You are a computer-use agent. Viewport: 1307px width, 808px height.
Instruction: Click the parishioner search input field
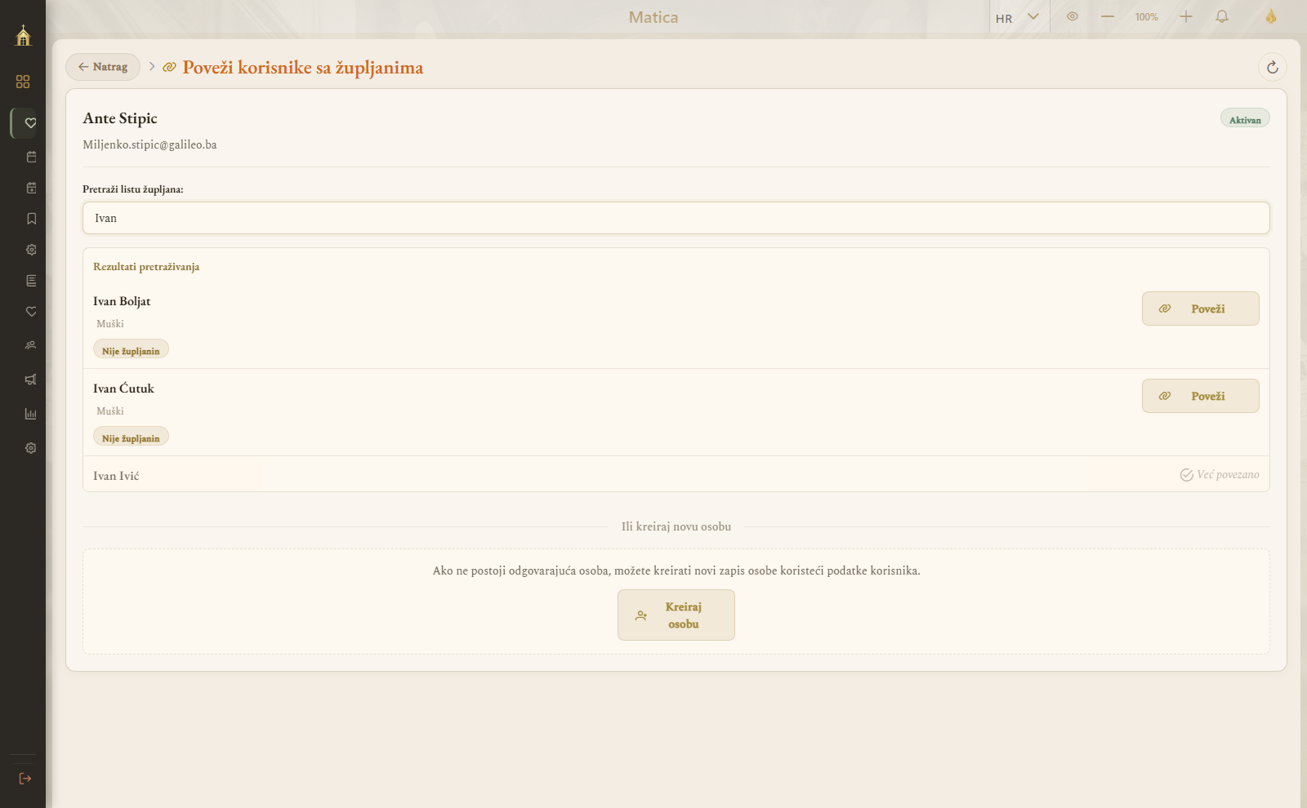(x=676, y=218)
